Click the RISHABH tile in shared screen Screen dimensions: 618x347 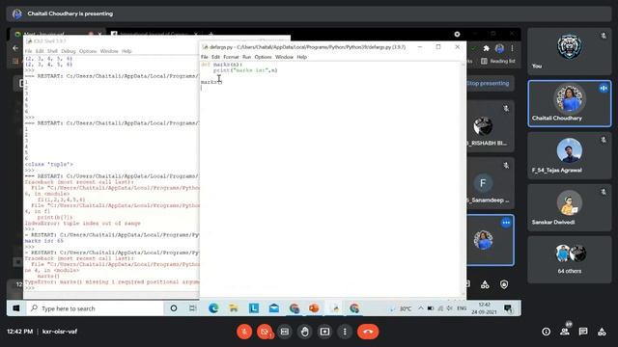(x=491, y=126)
